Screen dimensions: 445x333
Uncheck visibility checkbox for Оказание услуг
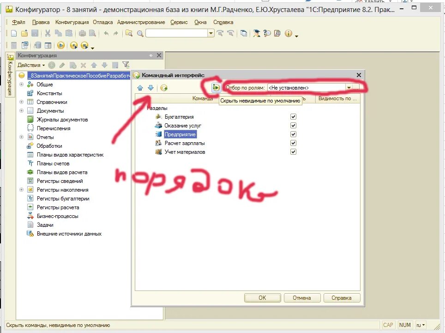coord(293,126)
